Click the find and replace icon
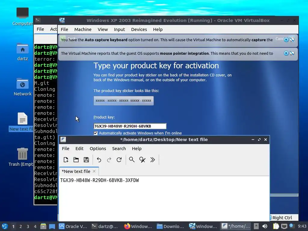The image size is (308, 231). click(142, 160)
